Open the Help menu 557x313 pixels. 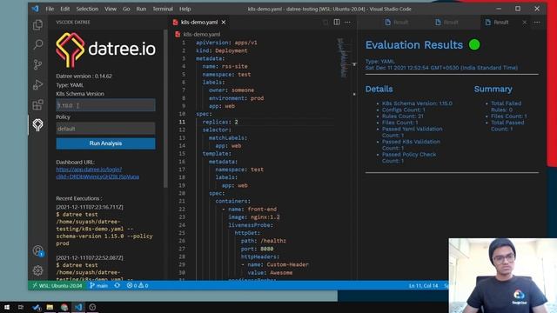185,9
